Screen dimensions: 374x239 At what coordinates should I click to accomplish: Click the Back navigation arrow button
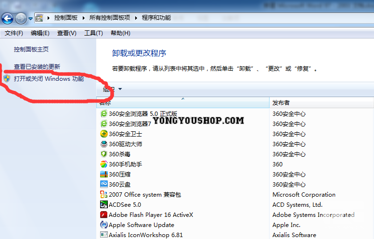[x=7, y=18]
